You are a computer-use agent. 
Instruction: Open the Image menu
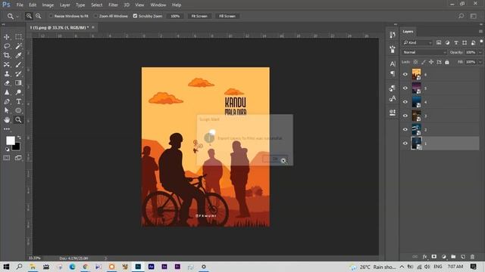click(48, 5)
